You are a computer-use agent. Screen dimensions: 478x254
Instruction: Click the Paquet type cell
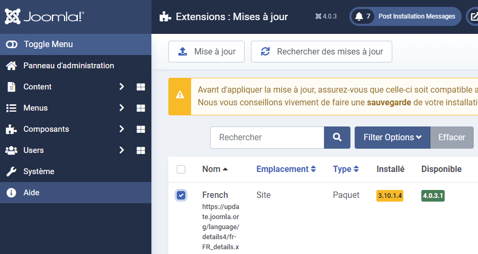tap(346, 195)
